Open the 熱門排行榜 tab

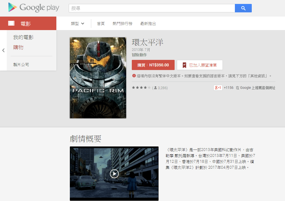click(x=122, y=24)
